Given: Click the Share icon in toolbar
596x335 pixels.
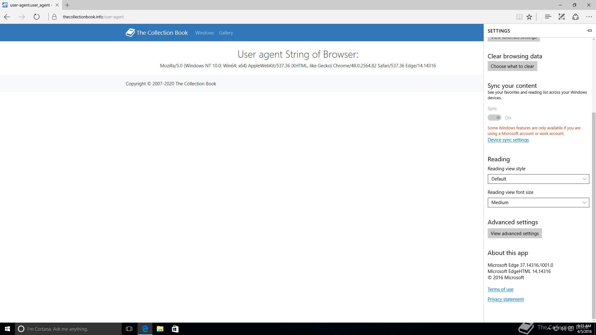Looking at the screenshot, I should pyautogui.click(x=576, y=17).
